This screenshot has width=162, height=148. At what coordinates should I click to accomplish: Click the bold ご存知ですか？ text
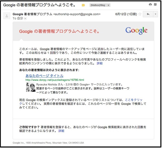(29, 127)
